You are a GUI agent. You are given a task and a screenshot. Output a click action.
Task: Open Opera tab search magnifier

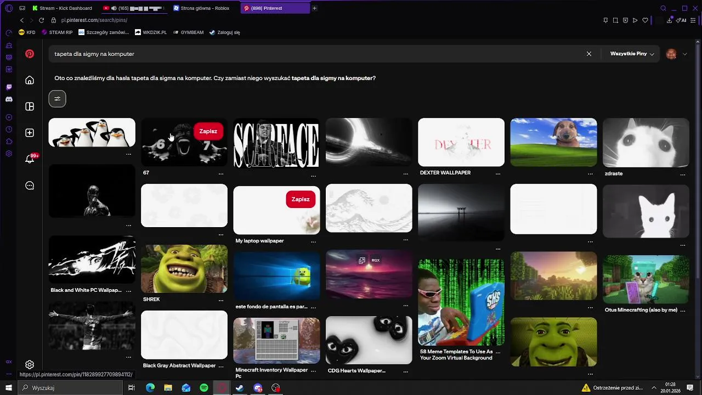[x=663, y=8]
